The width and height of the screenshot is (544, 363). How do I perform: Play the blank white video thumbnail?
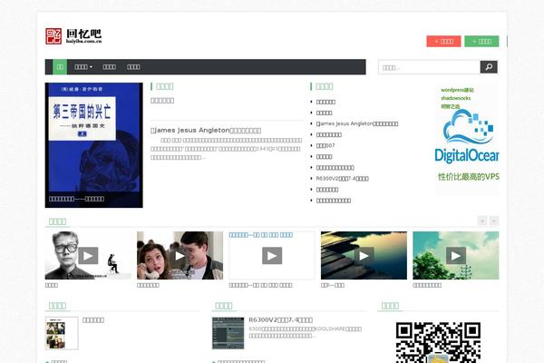tap(272, 256)
